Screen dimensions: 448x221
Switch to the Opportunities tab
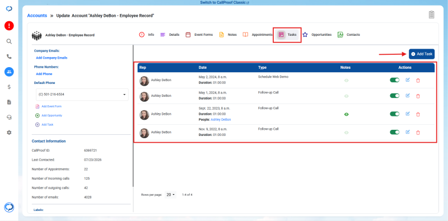[x=317, y=35]
